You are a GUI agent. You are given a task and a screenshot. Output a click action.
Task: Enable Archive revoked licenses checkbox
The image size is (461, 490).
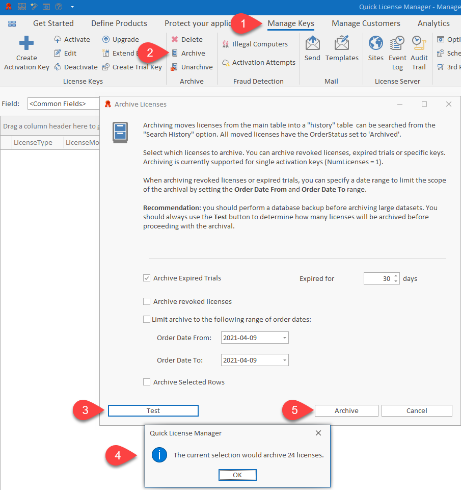point(147,301)
